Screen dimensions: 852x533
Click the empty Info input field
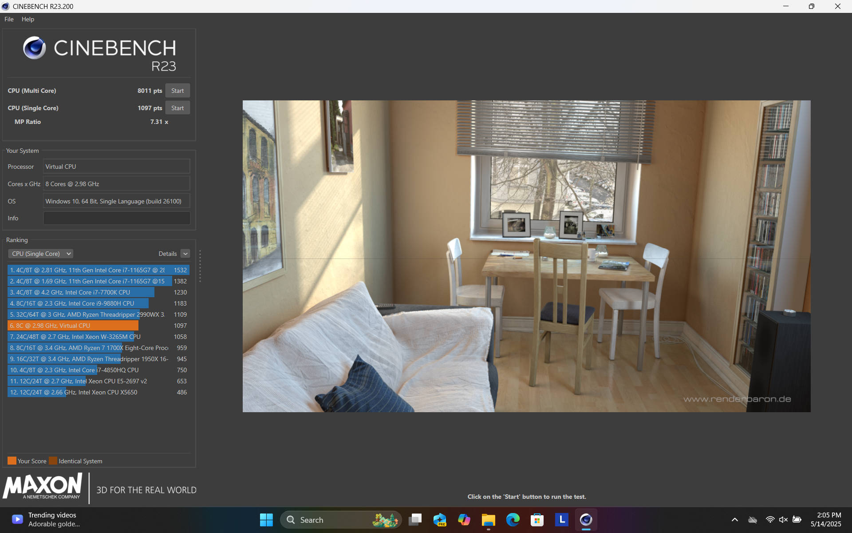(117, 218)
